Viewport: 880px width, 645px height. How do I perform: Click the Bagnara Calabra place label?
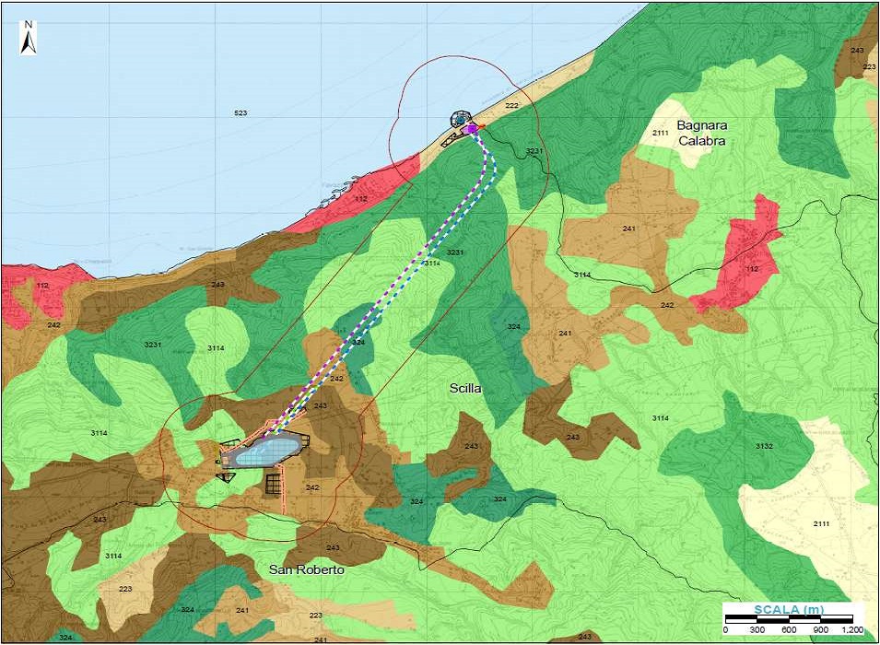pos(701,133)
